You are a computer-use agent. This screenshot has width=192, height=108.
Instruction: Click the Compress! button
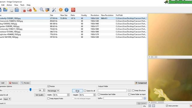141,83
